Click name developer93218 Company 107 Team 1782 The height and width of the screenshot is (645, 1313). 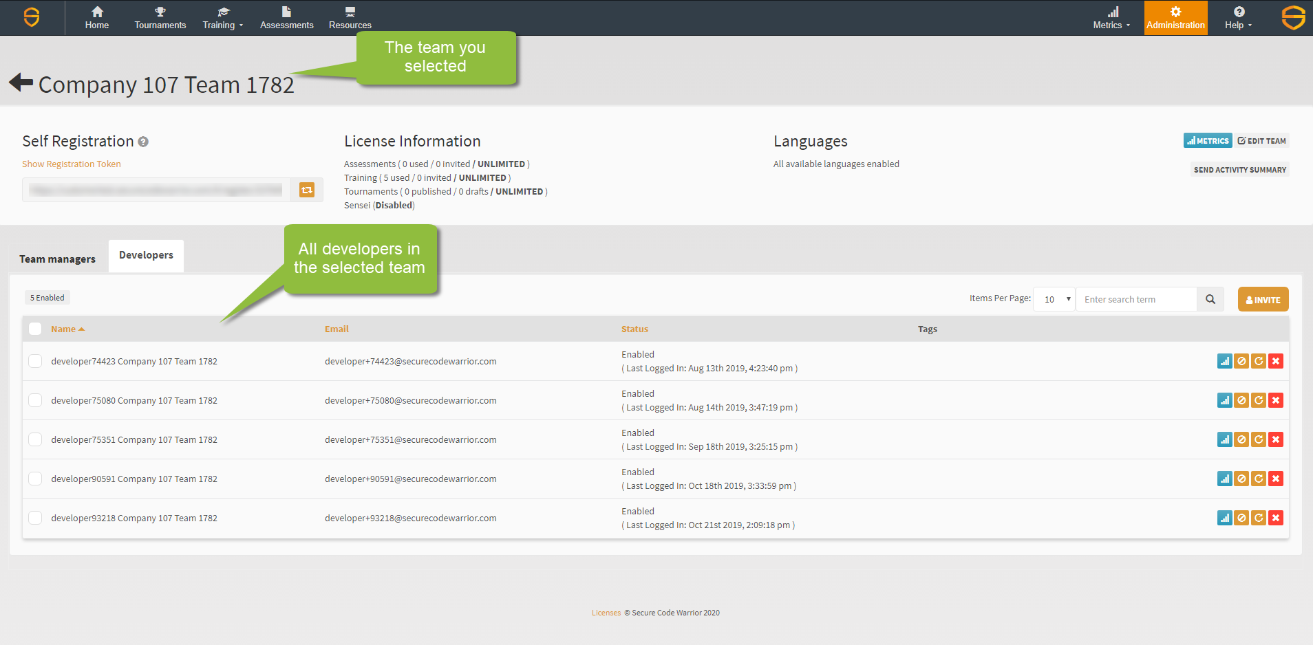pyautogui.click(x=134, y=518)
